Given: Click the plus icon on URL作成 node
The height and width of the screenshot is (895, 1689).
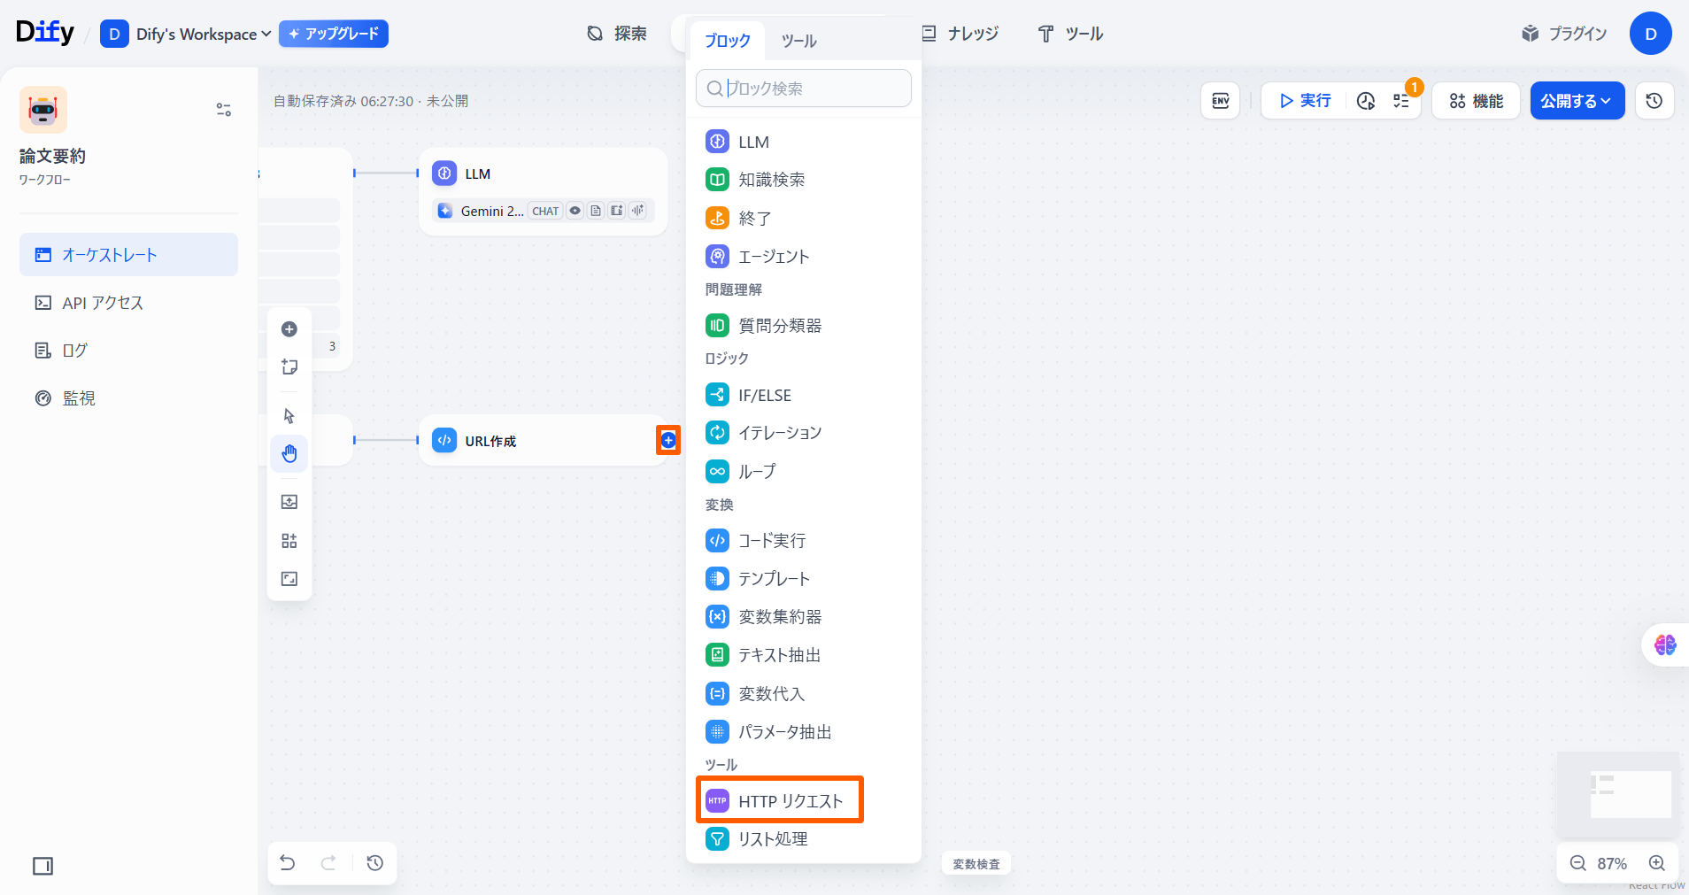Looking at the screenshot, I should tap(668, 440).
